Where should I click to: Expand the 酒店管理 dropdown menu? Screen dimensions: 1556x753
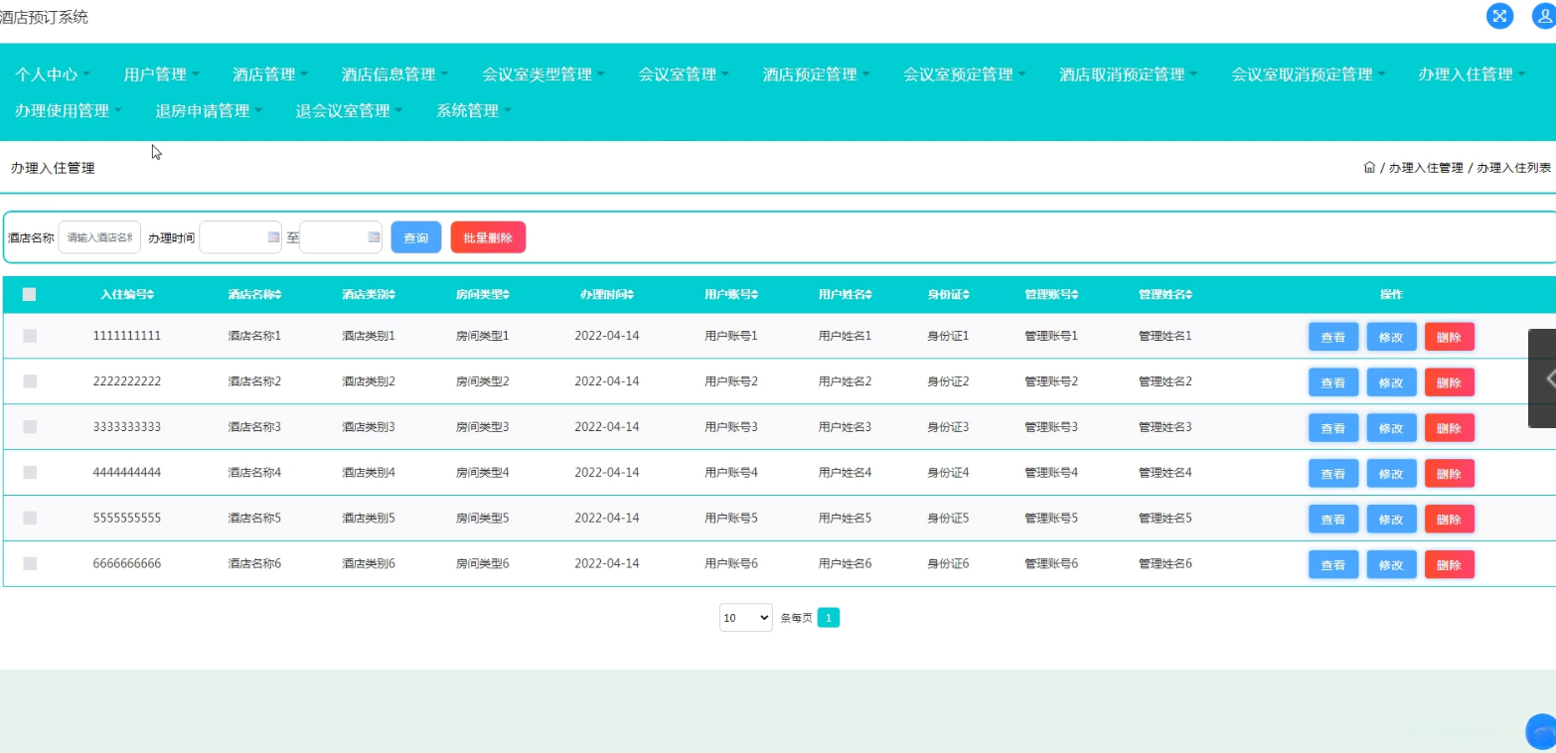pos(270,75)
